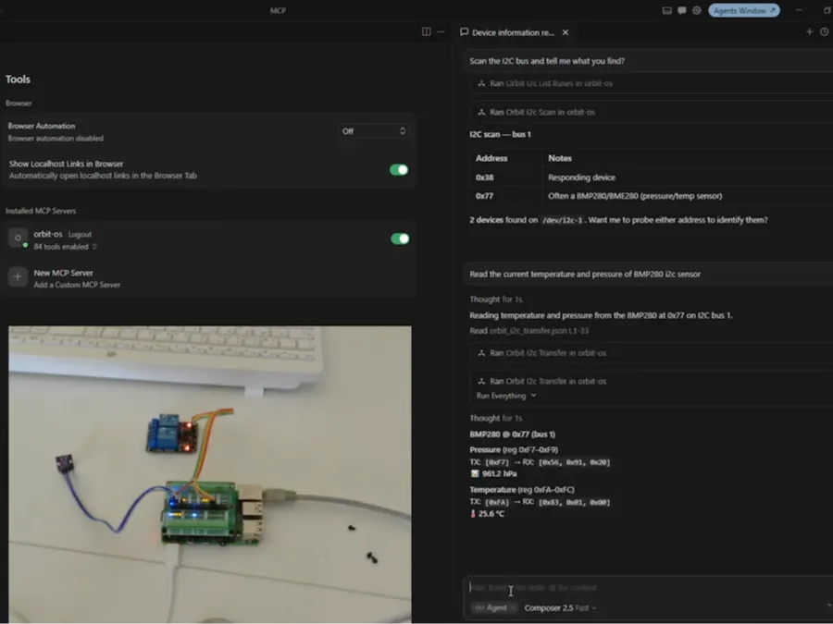Open the Run Everything dropdown

pyautogui.click(x=506, y=396)
